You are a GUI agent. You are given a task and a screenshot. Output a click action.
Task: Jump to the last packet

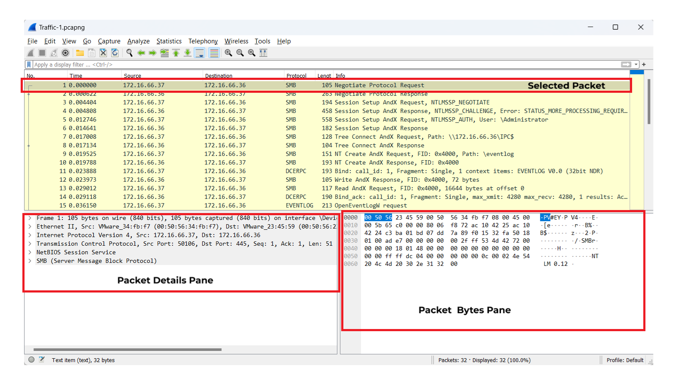tap(188, 53)
